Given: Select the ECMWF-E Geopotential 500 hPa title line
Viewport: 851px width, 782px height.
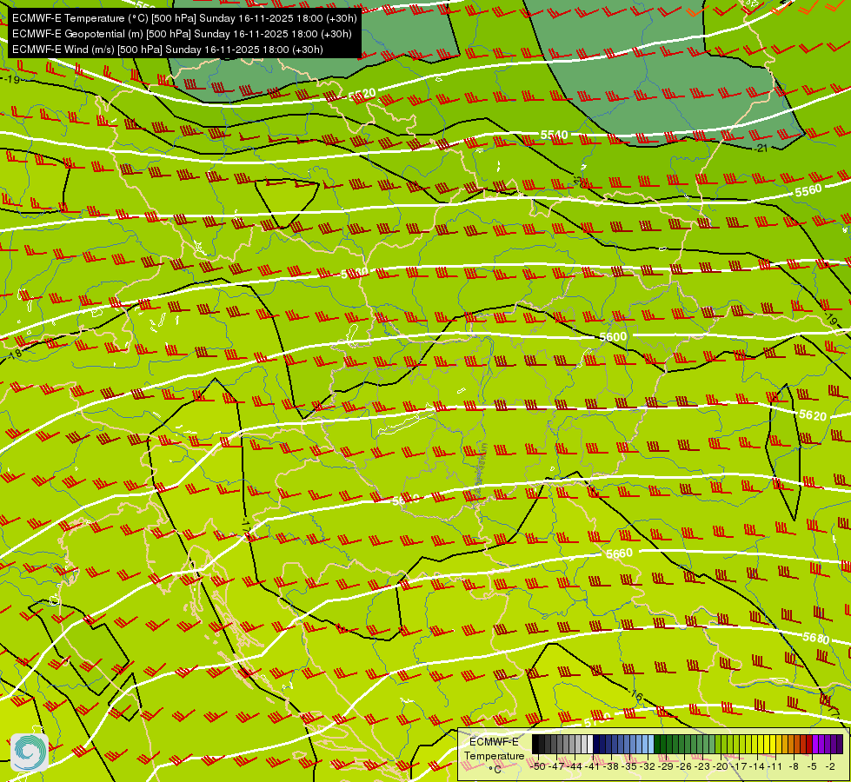Looking at the screenshot, I should pyautogui.click(x=182, y=34).
